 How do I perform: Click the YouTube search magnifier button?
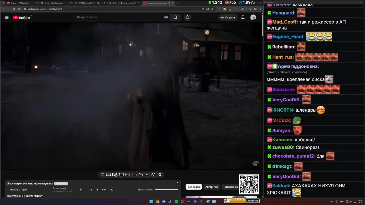click(x=175, y=17)
